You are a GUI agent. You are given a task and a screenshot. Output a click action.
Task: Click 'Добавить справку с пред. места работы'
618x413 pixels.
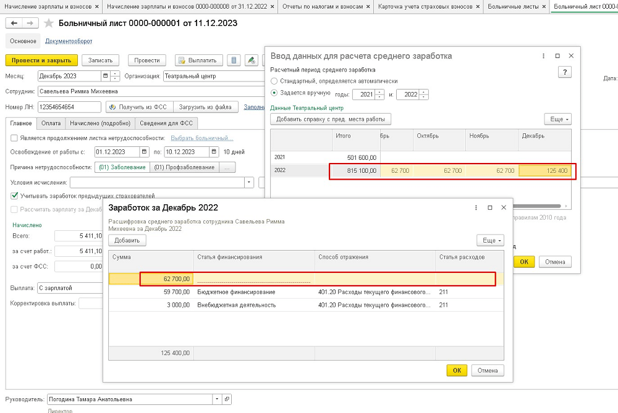(331, 119)
